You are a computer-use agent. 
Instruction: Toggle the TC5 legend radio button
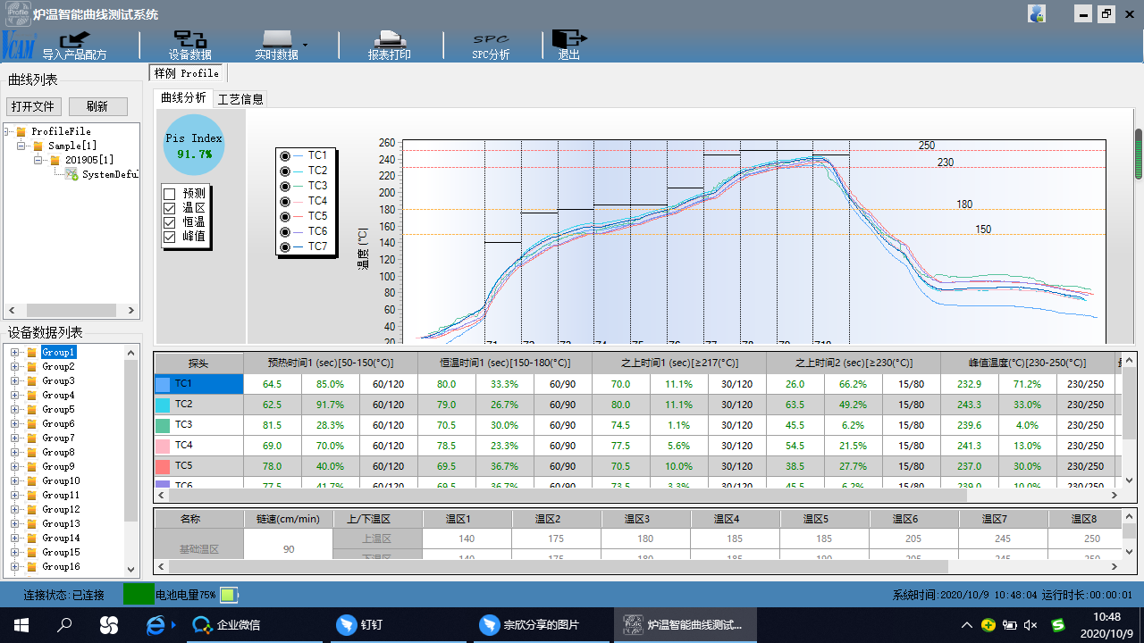[x=285, y=216]
